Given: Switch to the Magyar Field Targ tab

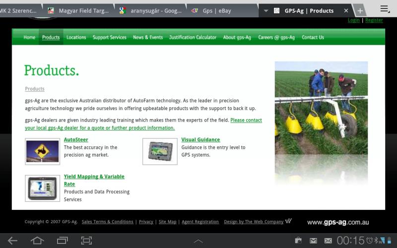Looking at the screenshot, I should tap(79, 11).
